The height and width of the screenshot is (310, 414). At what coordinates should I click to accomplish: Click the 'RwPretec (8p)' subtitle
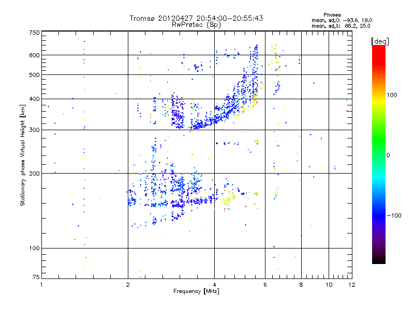[x=196, y=25]
